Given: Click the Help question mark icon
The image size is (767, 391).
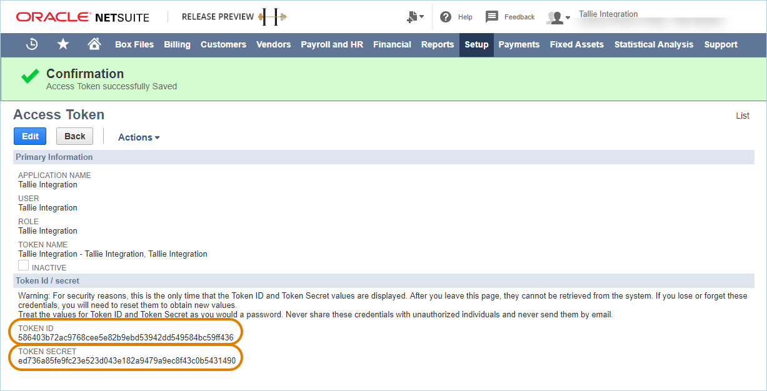Looking at the screenshot, I should [x=446, y=17].
